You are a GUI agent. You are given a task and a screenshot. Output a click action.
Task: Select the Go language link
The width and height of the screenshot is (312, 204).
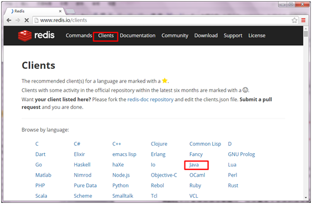point(39,165)
